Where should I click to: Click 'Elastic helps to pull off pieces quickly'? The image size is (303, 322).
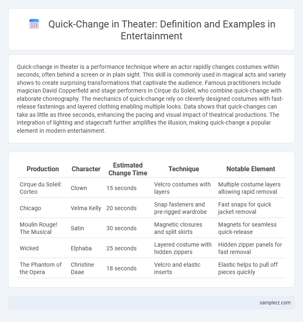click(251, 268)
